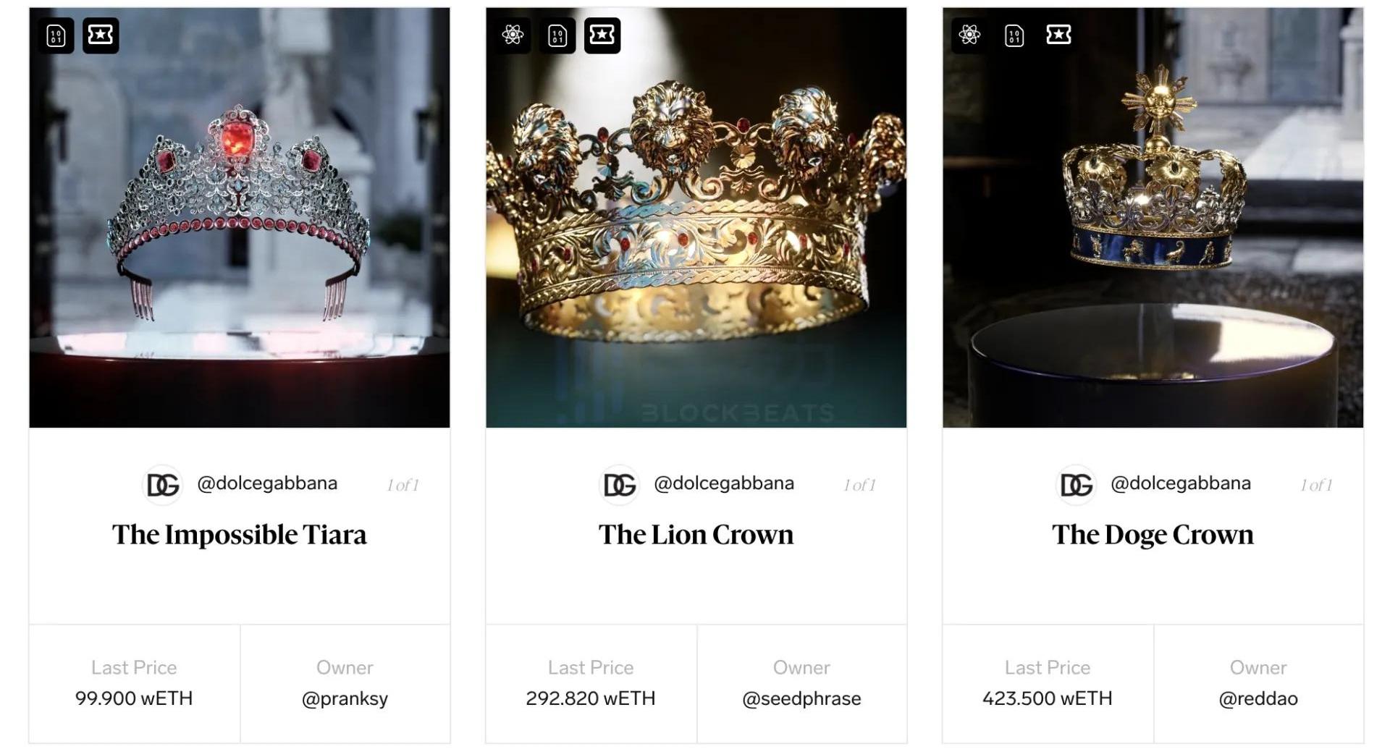Open The Impossible Tiara title link
The width and height of the screenshot is (1390, 749).
[239, 535]
